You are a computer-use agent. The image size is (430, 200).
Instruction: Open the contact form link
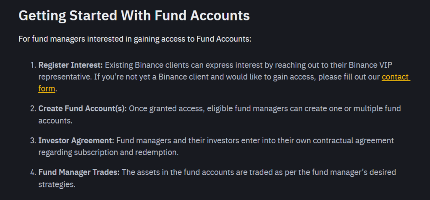[396, 77]
